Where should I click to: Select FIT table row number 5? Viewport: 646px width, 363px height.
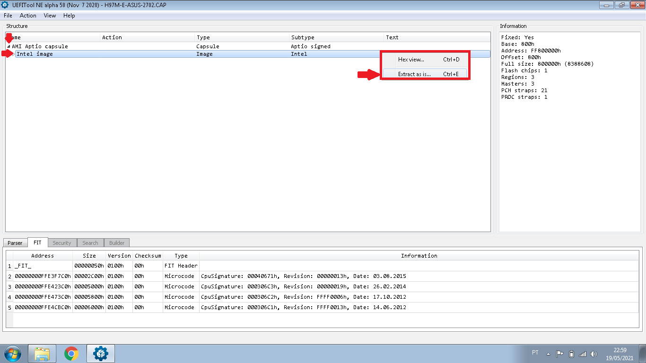(x=9, y=307)
